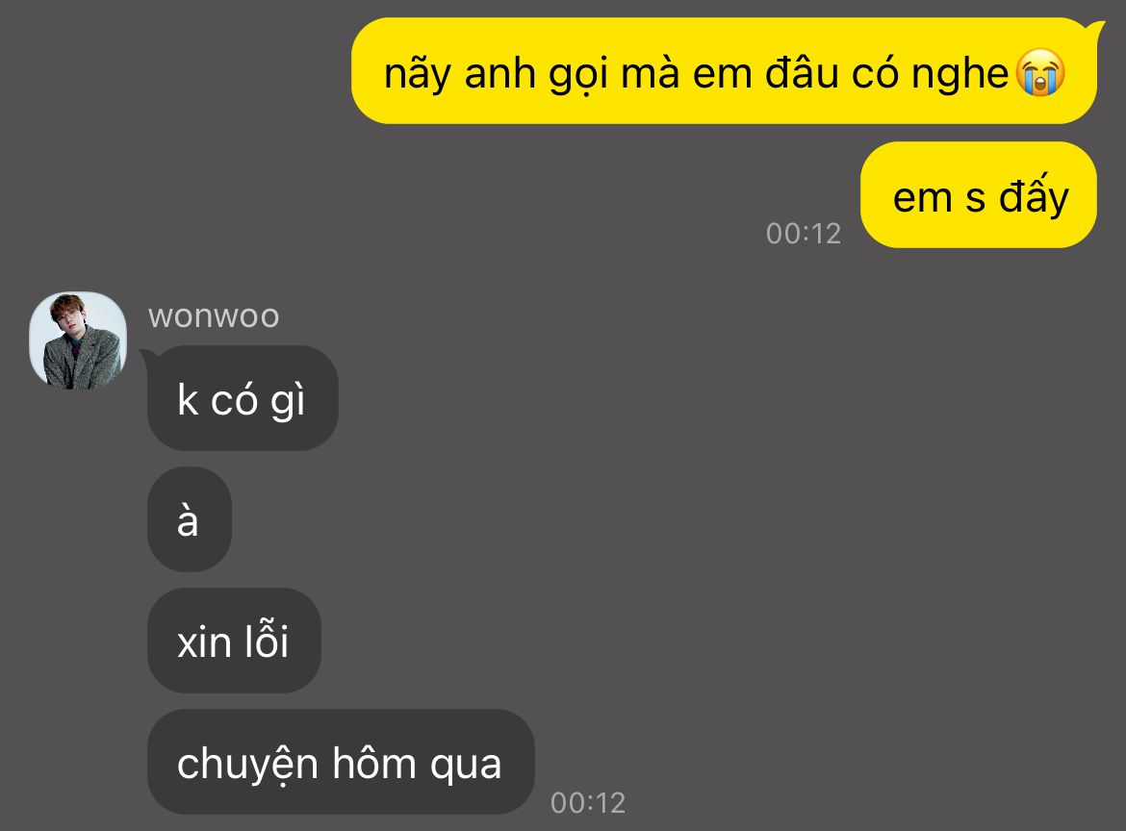Tap the 00:12 timestamp beside 'em s đấy'
Viewport: 1126px width, 831px height.
tap(804, 233)
